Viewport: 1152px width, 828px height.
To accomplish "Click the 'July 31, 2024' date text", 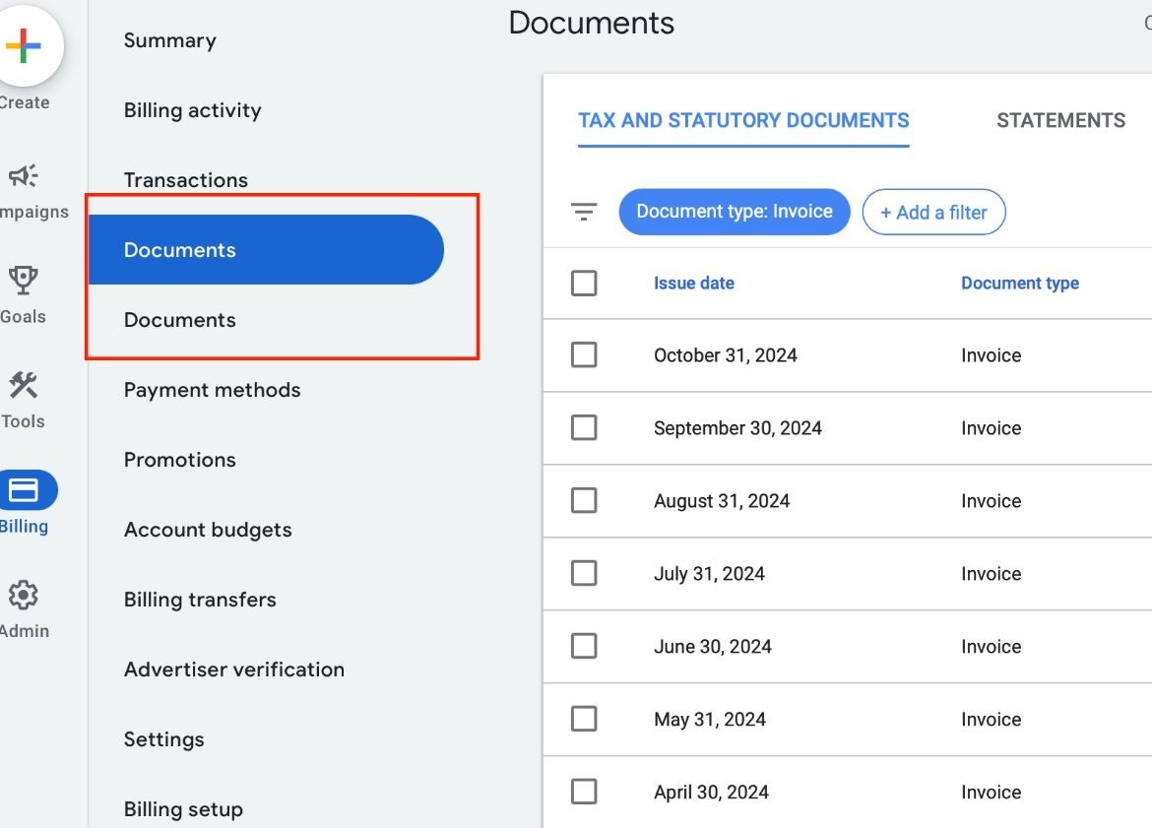I will (710, 574).
